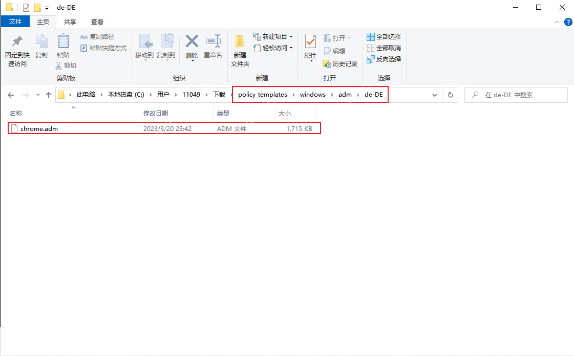Open the Customize Quick Access Toolbar dropdown

coord(47,8)
